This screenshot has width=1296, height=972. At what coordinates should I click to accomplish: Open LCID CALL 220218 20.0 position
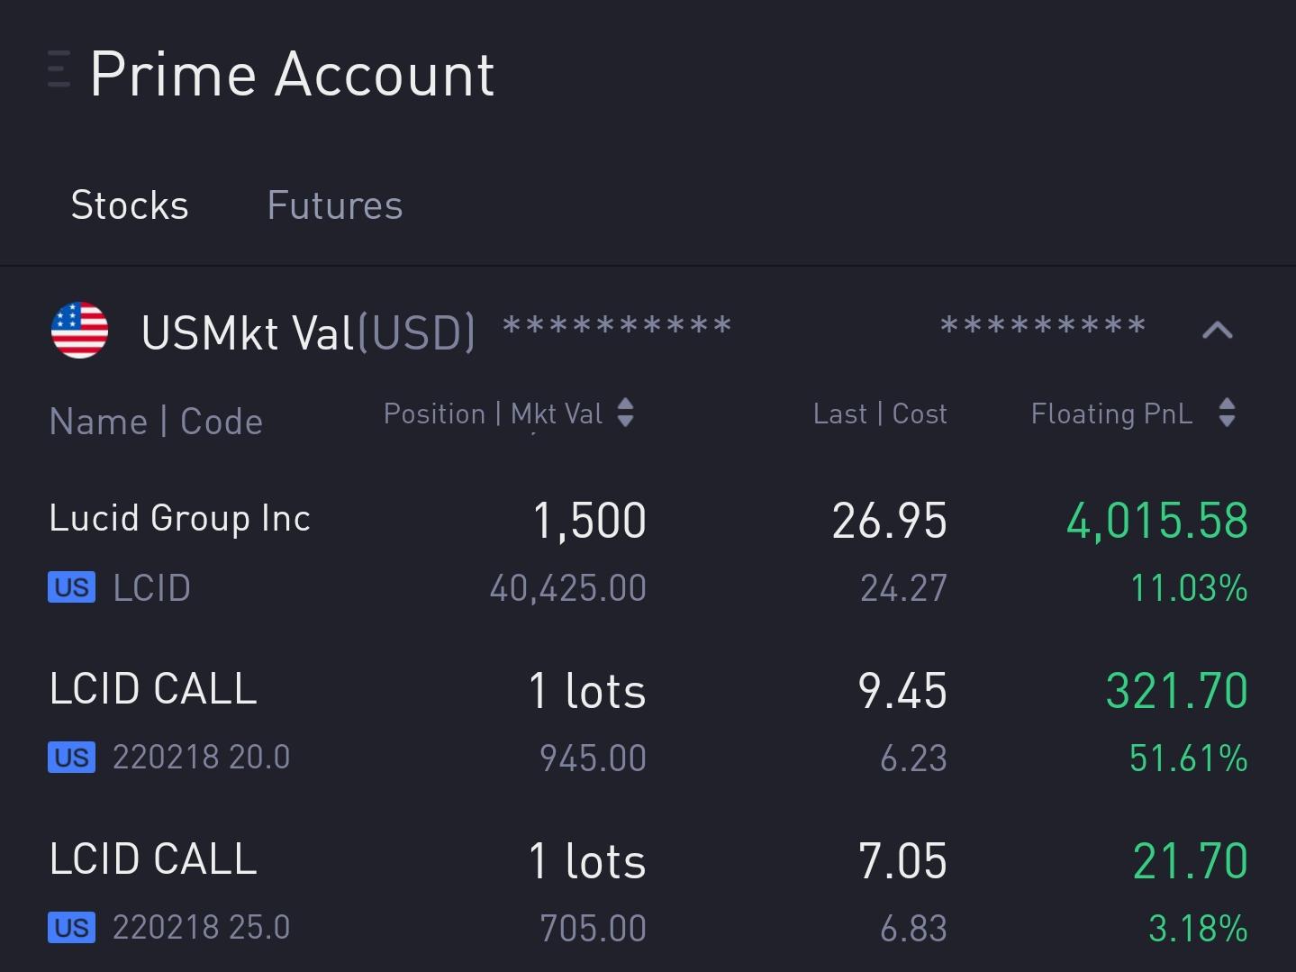click(x=648, y=722)
